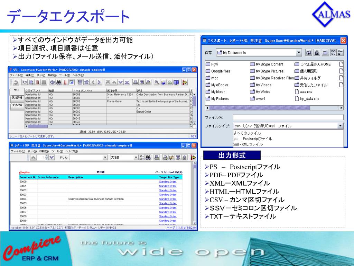Click Standard Order link for document 50000
Viewport: 354px width, 266px height.
168,181
